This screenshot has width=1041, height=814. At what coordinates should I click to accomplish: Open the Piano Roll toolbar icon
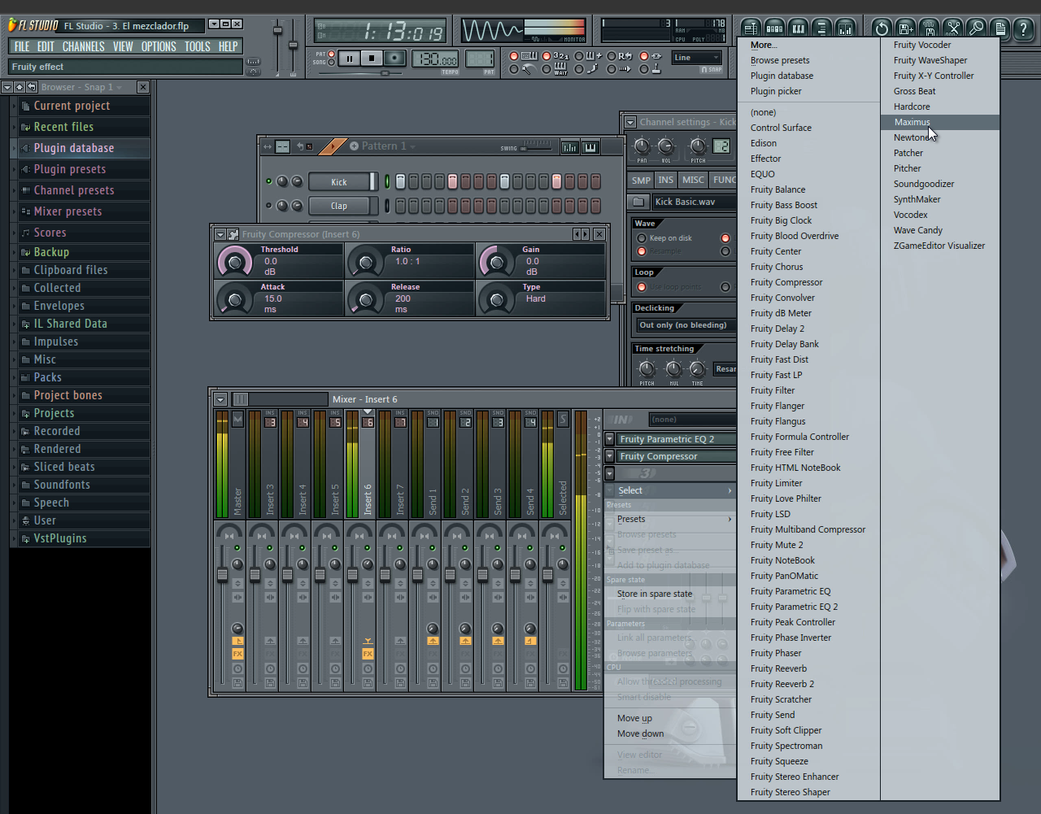click(x=798, y=28)
